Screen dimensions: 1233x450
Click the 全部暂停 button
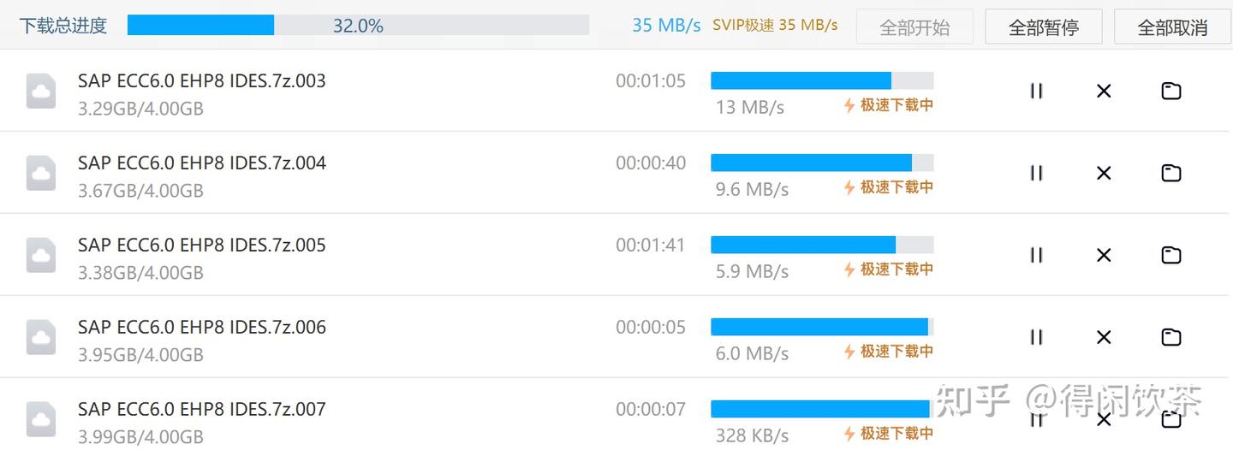1043,27
